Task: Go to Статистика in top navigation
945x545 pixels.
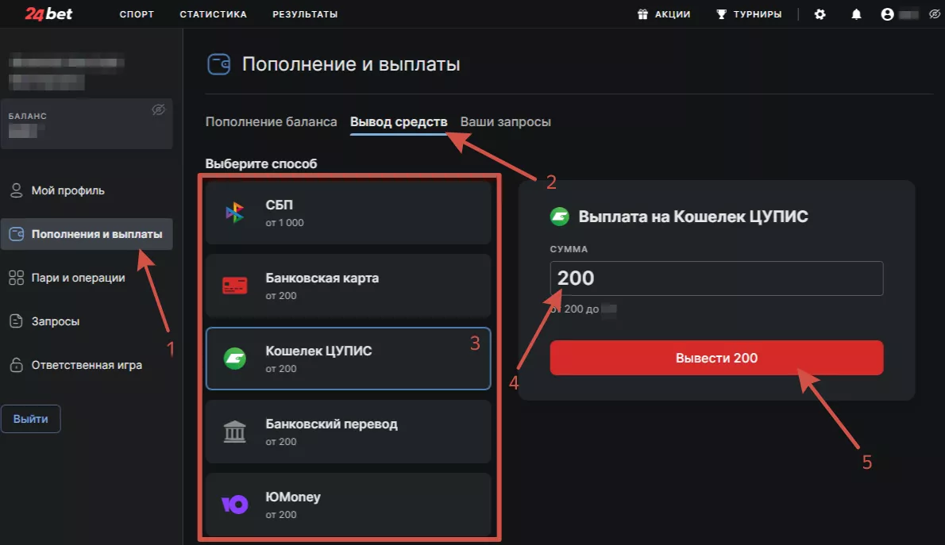Action: (x=213, y=14)
